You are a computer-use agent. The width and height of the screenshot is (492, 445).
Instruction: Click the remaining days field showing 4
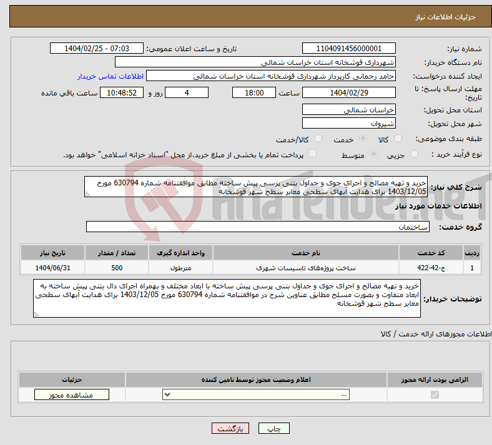[x=187, y=92]
